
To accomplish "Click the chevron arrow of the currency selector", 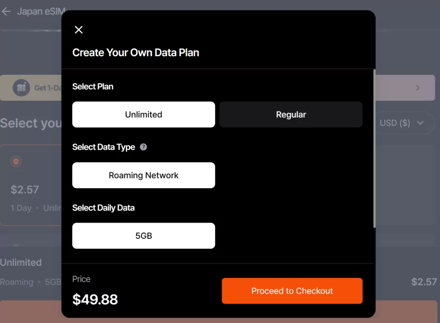I will (420, 123).
